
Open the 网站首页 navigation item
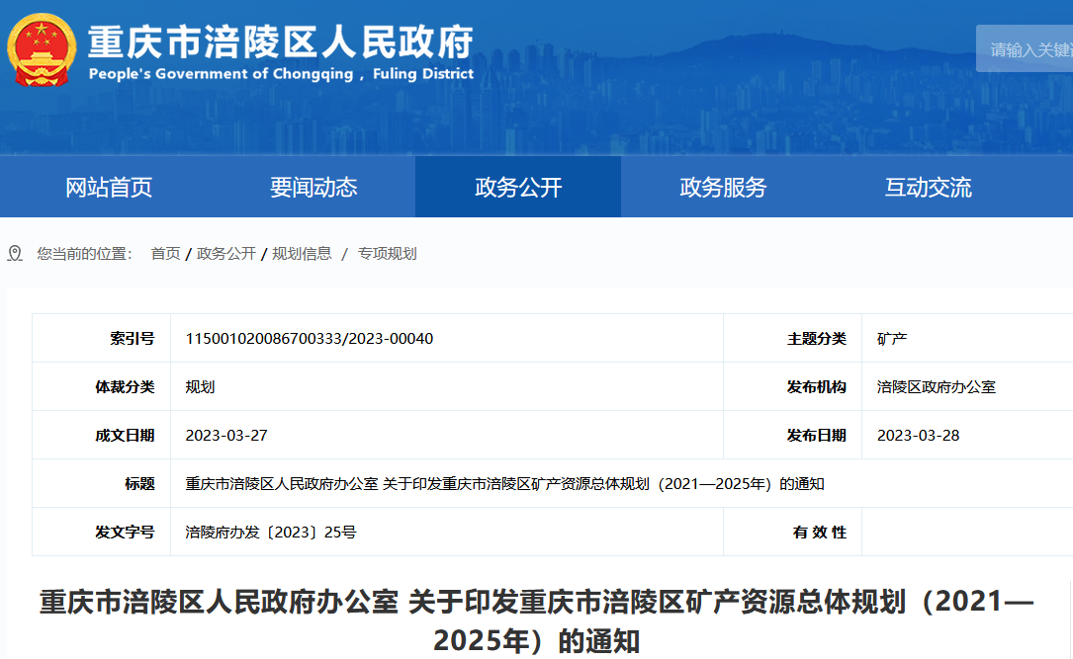109,188
